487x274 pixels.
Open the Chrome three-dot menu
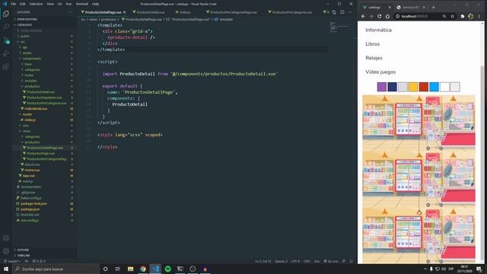point(479,16)
